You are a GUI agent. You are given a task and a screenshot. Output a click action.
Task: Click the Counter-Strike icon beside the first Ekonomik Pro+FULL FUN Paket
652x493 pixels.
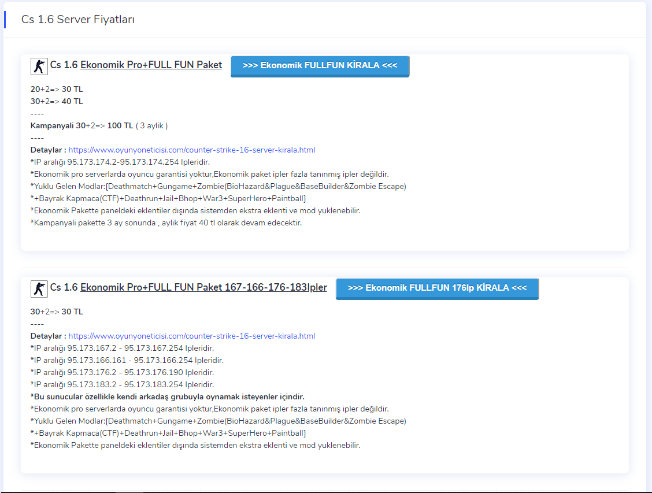point(39,66)
